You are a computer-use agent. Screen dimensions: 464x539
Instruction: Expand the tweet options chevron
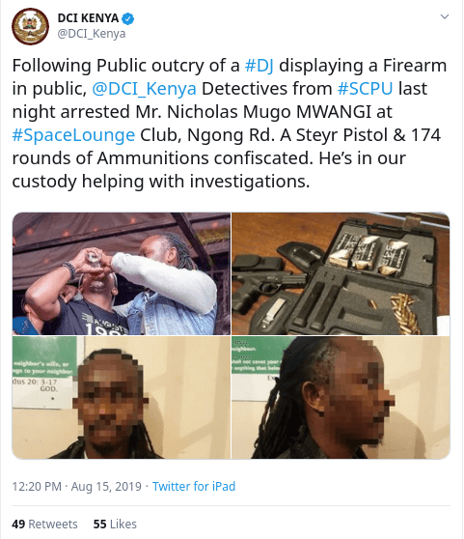click(x=445, y=16)
